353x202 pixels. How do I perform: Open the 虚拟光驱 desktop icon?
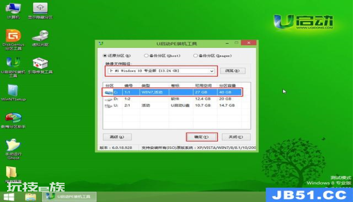click(x=40, y=38)
